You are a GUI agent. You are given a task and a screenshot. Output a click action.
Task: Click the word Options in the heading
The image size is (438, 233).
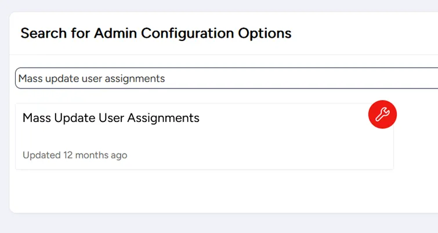(x=265, y=34)
